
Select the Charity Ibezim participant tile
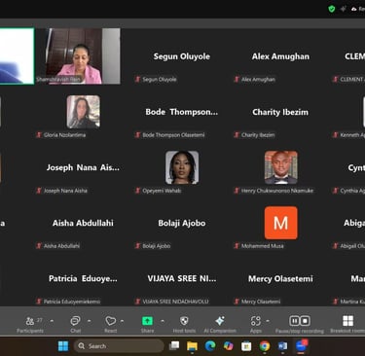(x=280, y=112)
